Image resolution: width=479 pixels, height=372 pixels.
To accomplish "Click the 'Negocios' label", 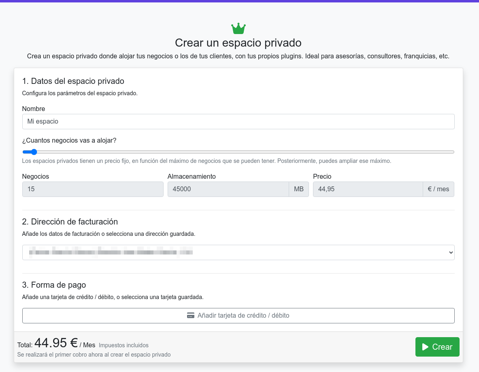I will tap(36, 176).
